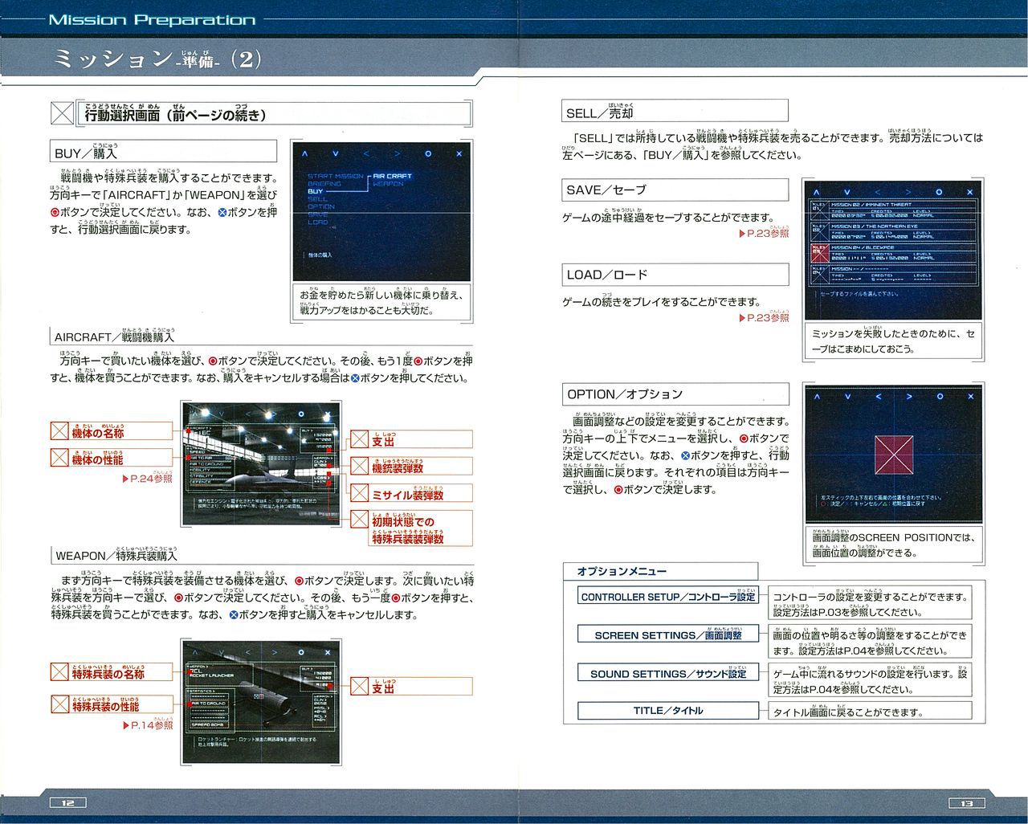The width and height of the screenshot is (1028, 824).
Task: Click the ∧ symbol in the BUY screenshot
Action: coord(304,153)
